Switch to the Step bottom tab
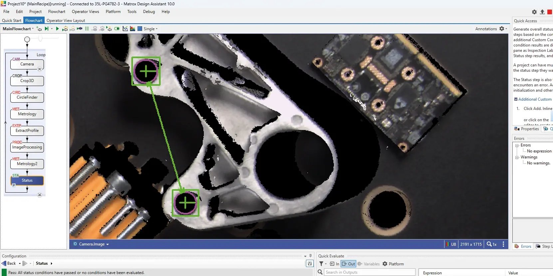Image resolution: width=553 pixels, height=276 pixels. 544,246
